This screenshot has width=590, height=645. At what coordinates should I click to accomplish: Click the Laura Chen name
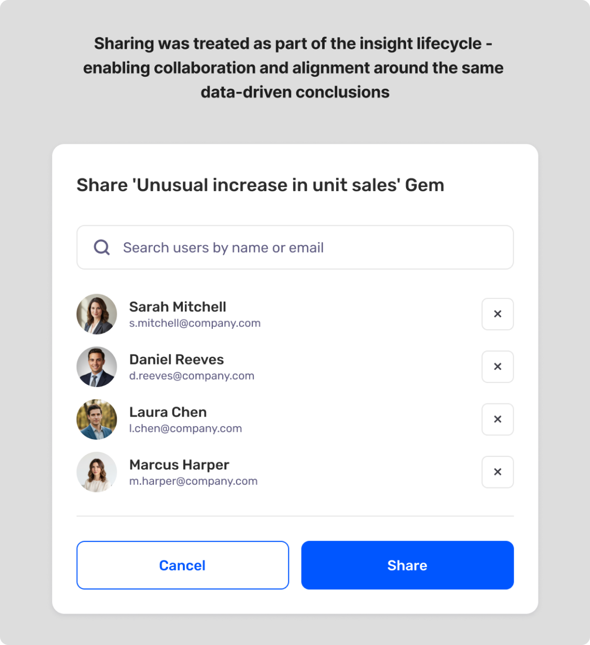click(168, 412)
